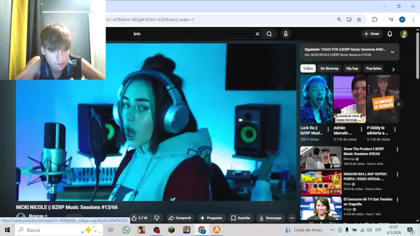Image resolution: width=420 pixels, height=236 pixels.
Task: Open options menu for Adrián Marcelo short
Action: (361, 129)
